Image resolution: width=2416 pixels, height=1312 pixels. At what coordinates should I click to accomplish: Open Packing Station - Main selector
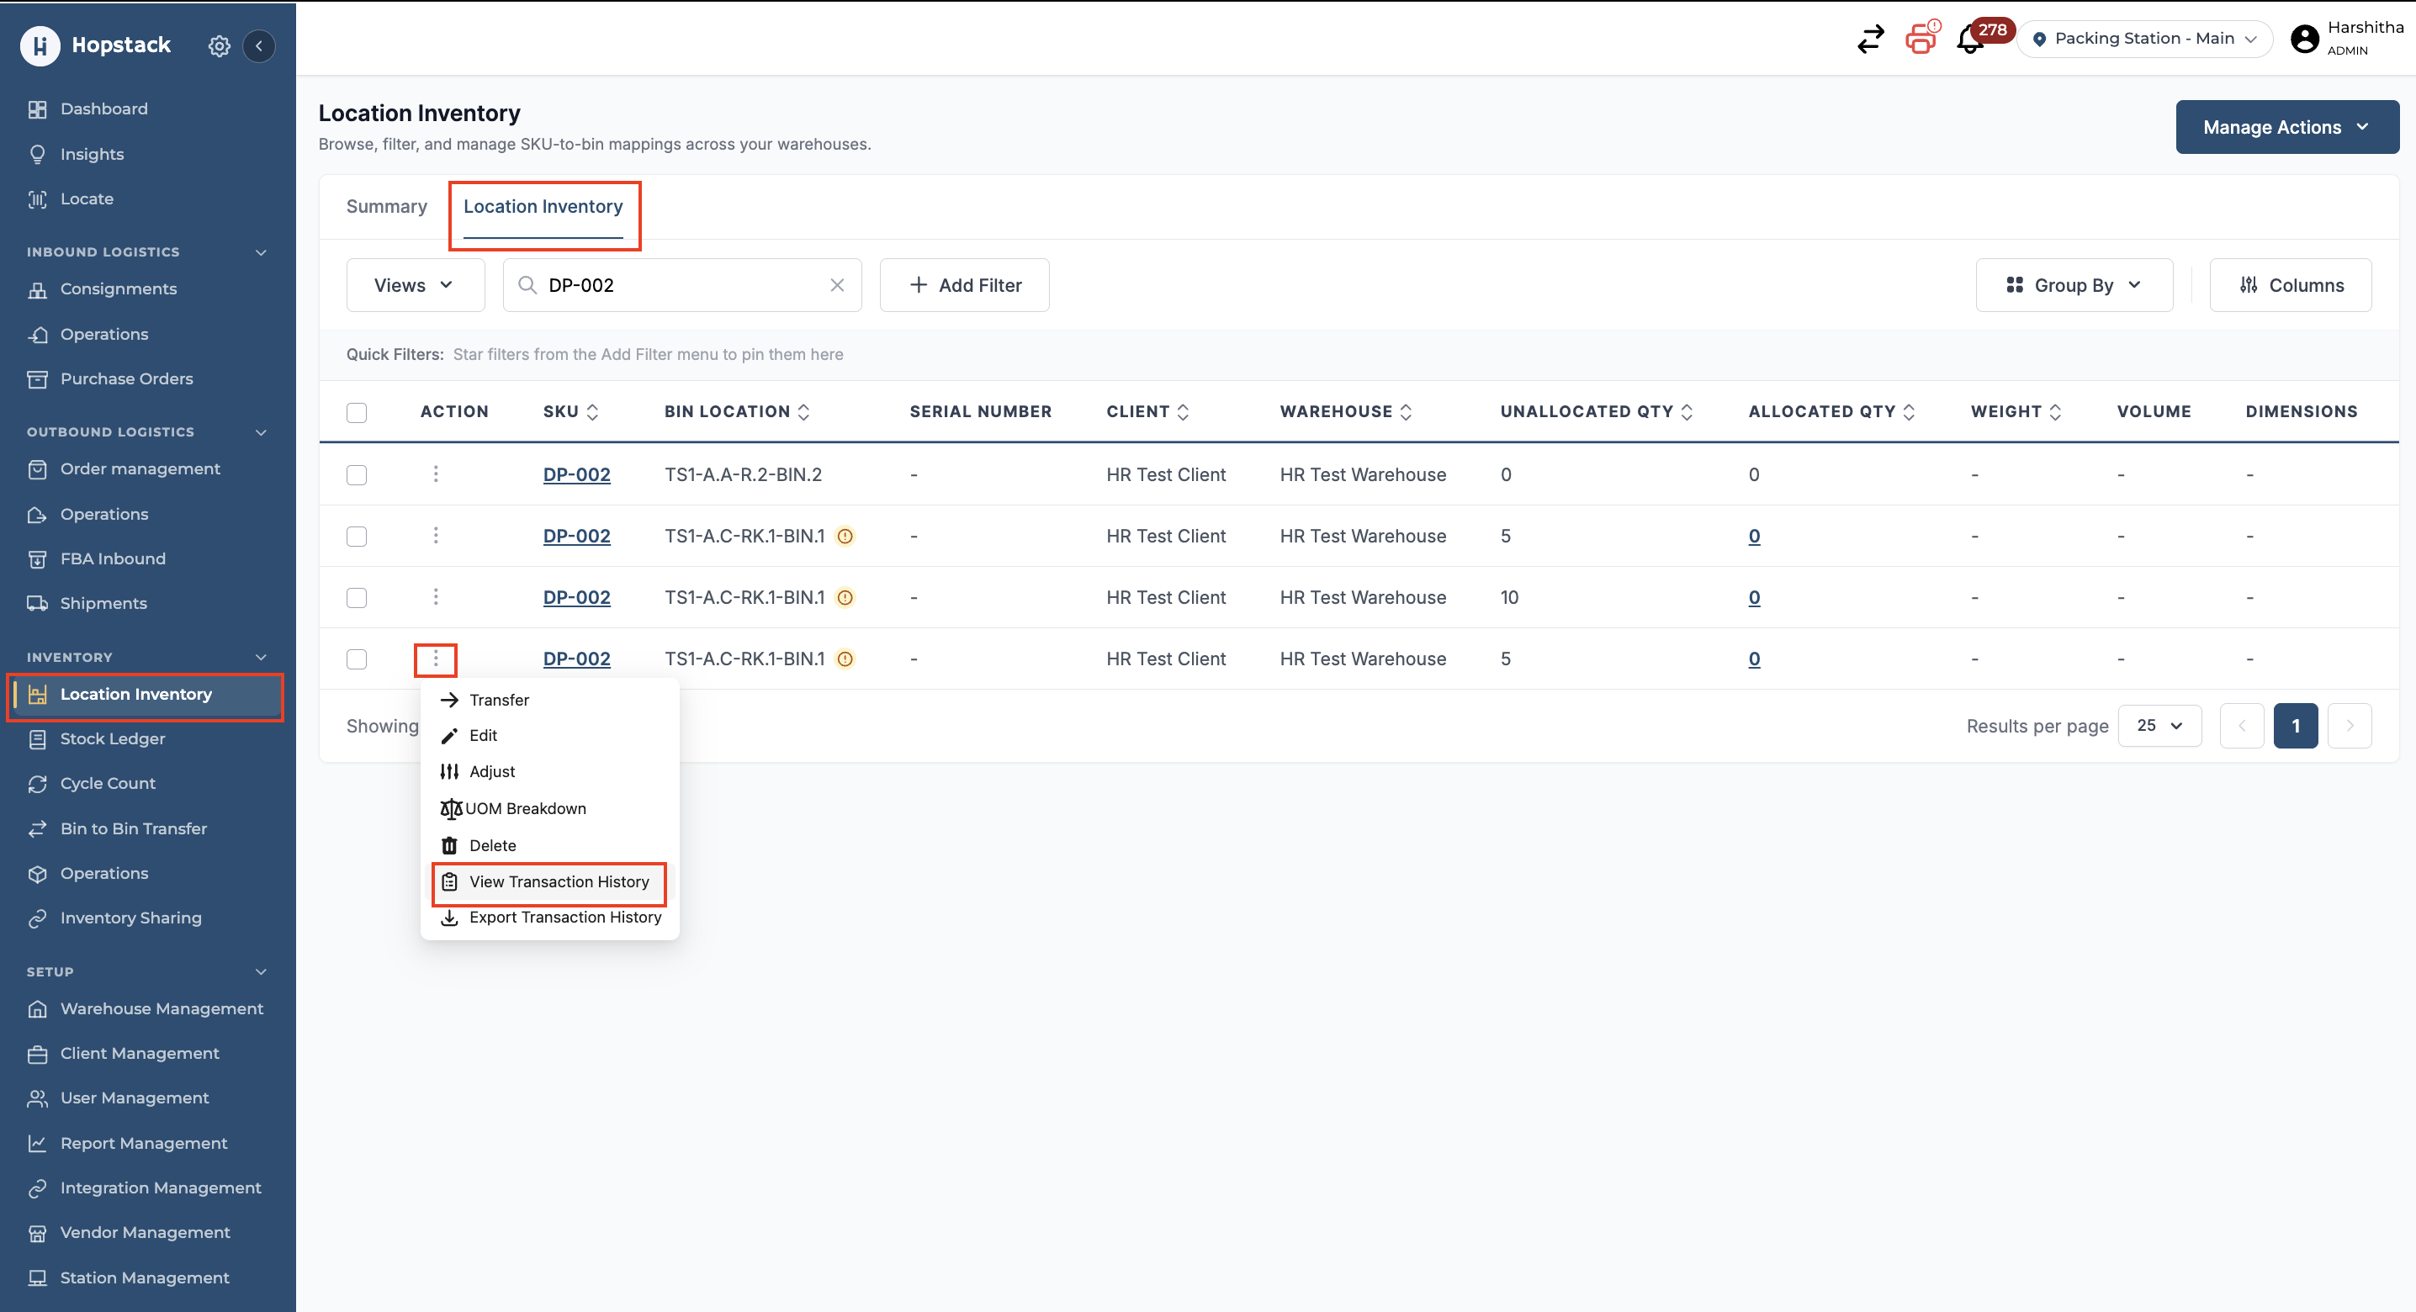tap(2144, 39)
